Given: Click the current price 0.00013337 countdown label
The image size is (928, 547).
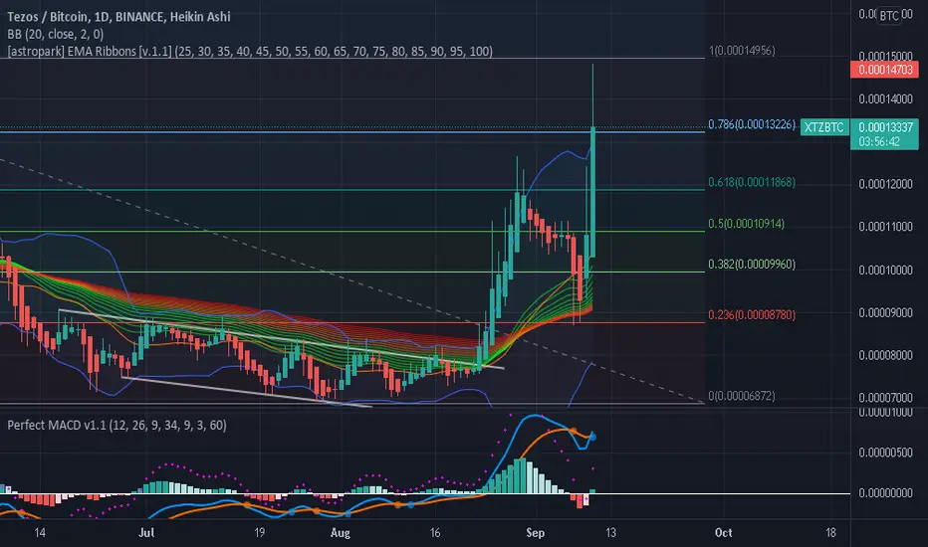Looking at the screenshot, I should point(885,134).
